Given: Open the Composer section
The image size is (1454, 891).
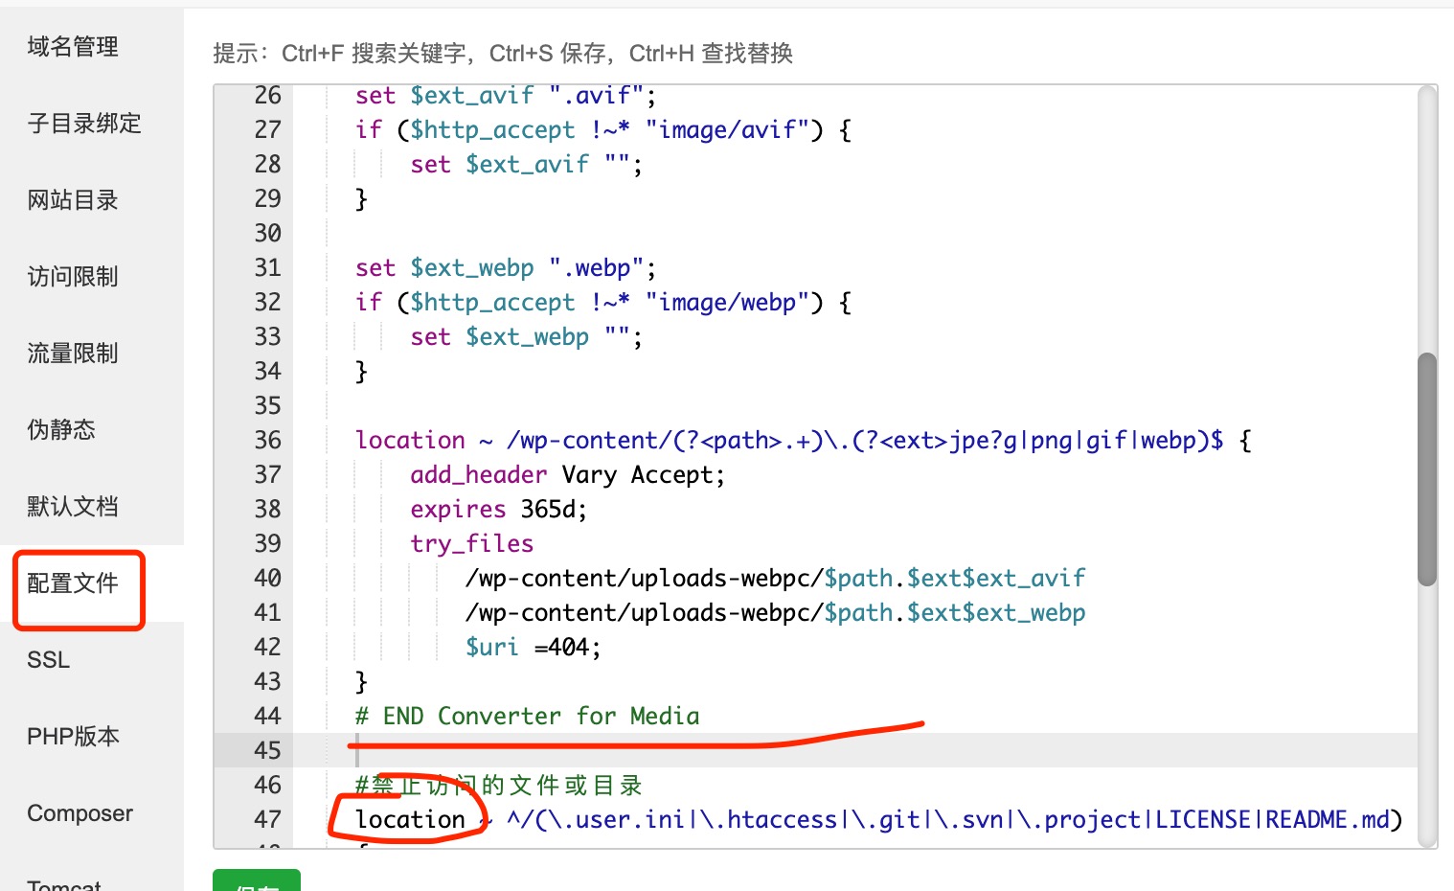Looking at the screenshot, I should pos(80,812).
